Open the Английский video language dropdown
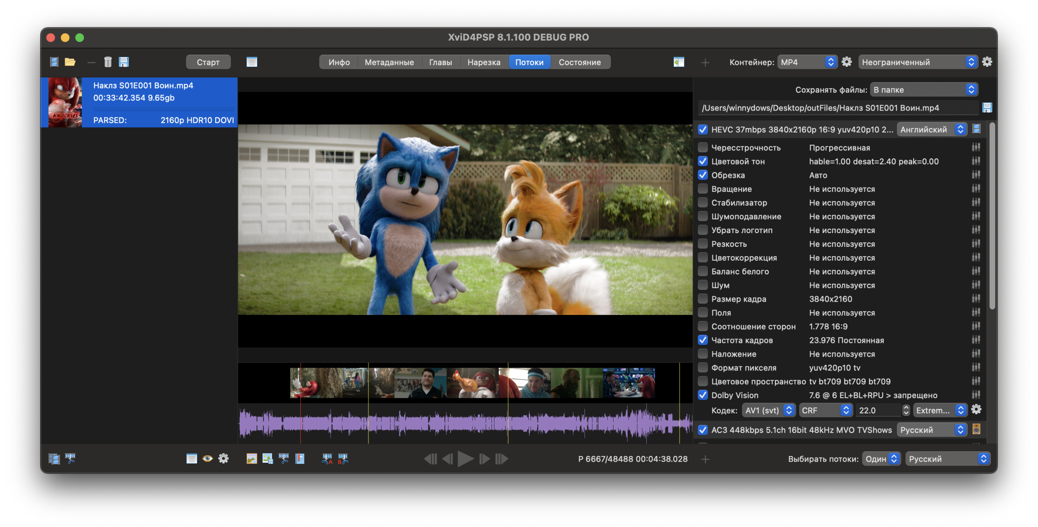 (932, 129)
